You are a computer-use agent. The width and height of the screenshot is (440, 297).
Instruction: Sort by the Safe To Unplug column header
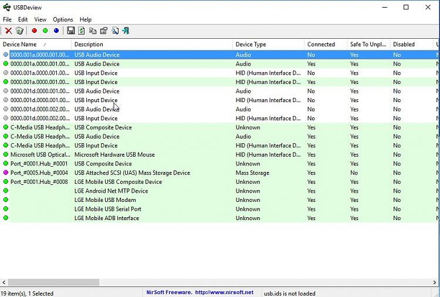369,45
